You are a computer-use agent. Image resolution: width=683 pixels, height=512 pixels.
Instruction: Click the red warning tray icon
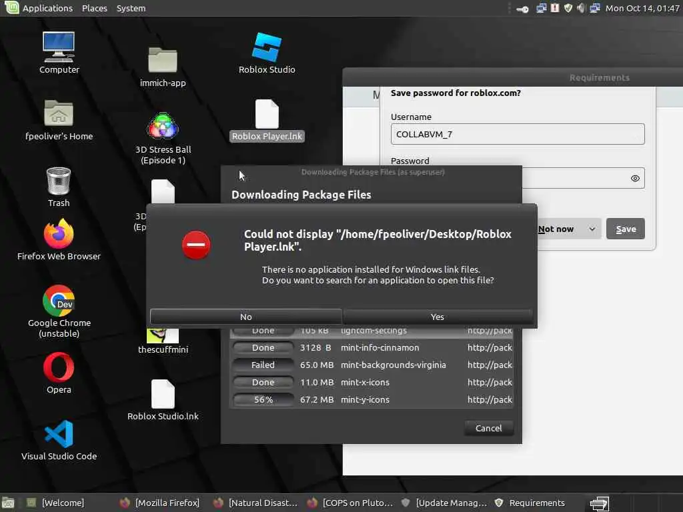(554, 8)
